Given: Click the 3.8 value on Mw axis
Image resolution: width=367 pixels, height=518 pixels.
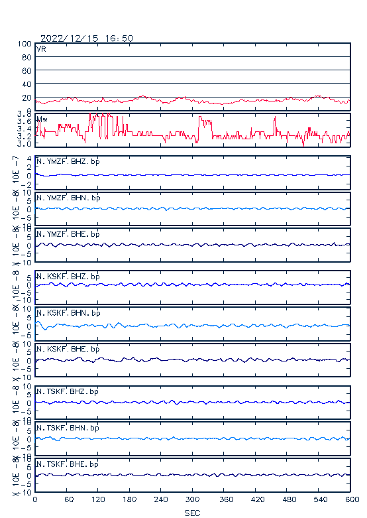Looking at the screenshot, I should tap(25, 114).
